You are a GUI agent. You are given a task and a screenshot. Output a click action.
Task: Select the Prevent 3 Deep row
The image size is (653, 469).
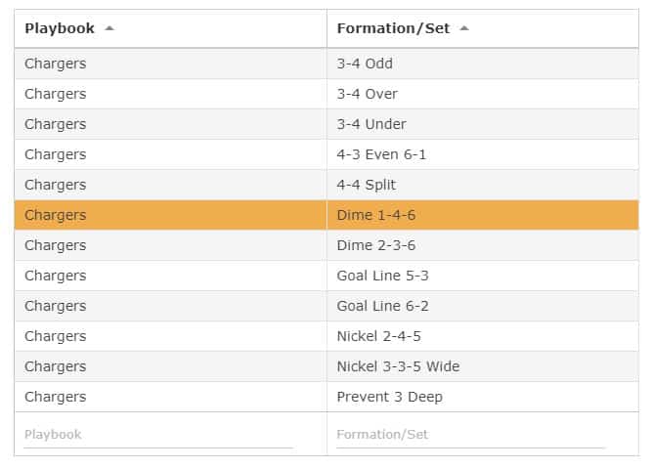pos(326,397)
